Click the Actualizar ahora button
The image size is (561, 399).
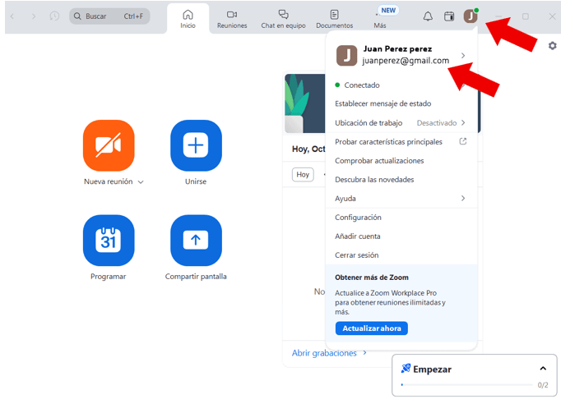(371, 328)
